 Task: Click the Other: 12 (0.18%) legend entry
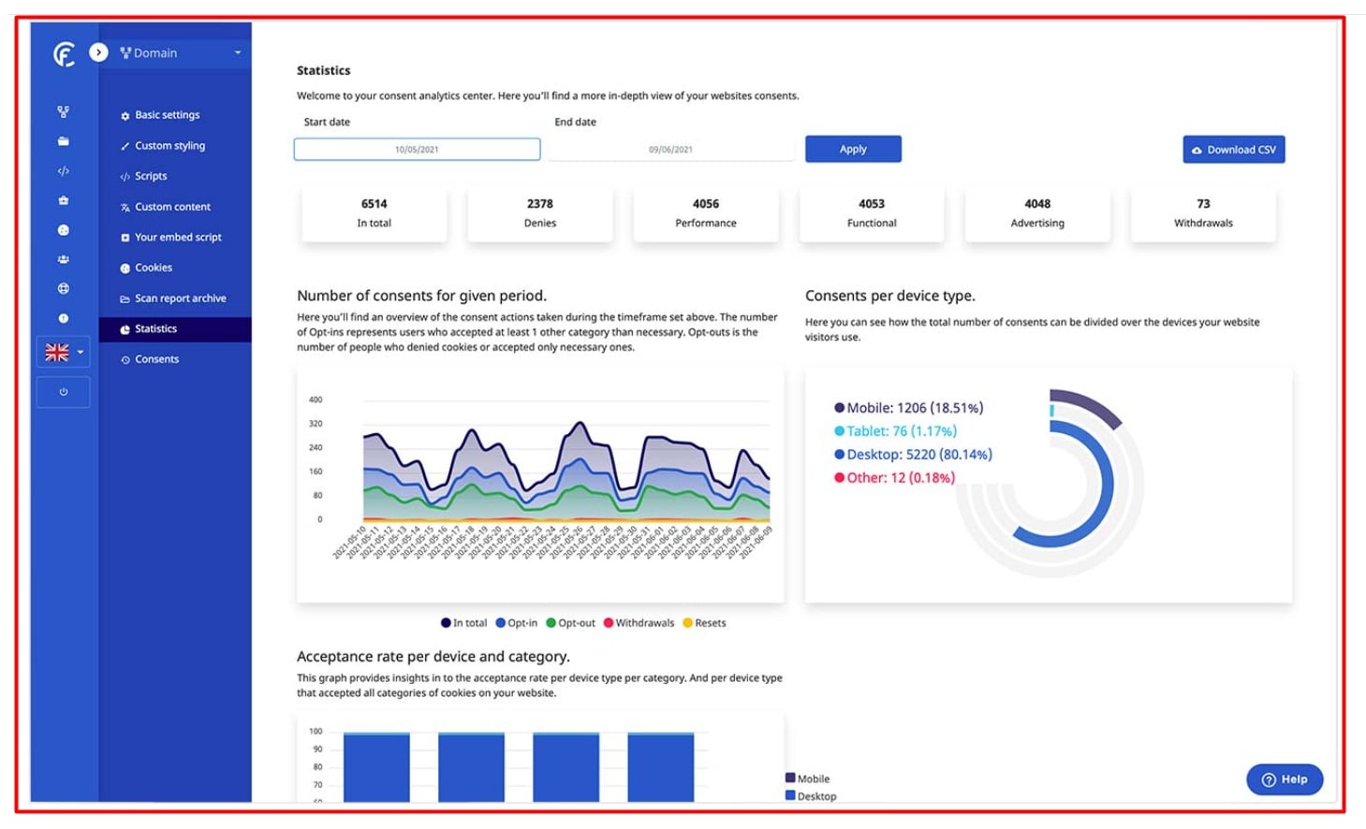[x=895, y=478]
